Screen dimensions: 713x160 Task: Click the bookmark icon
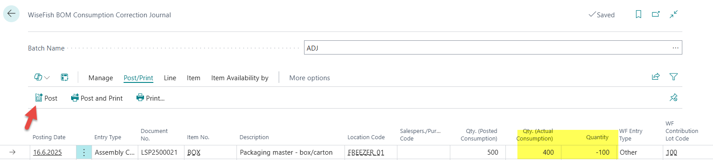pyautogui.click(x=638, y=15)
